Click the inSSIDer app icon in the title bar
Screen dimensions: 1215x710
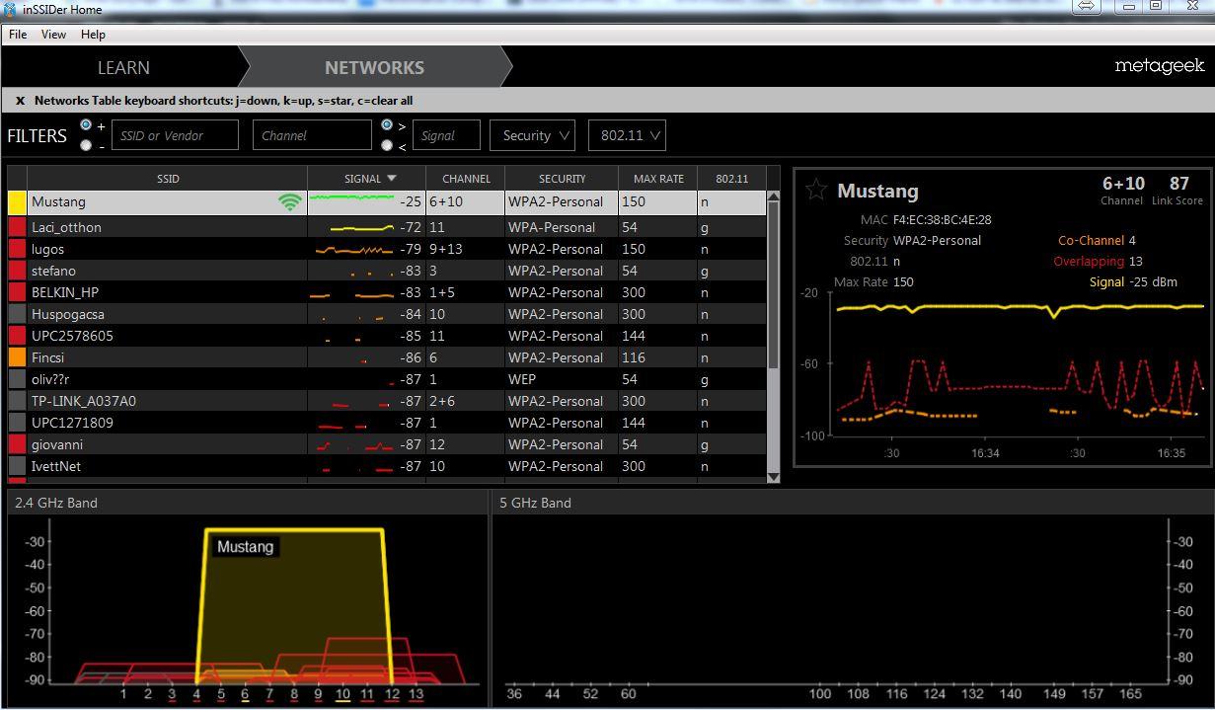11,8
